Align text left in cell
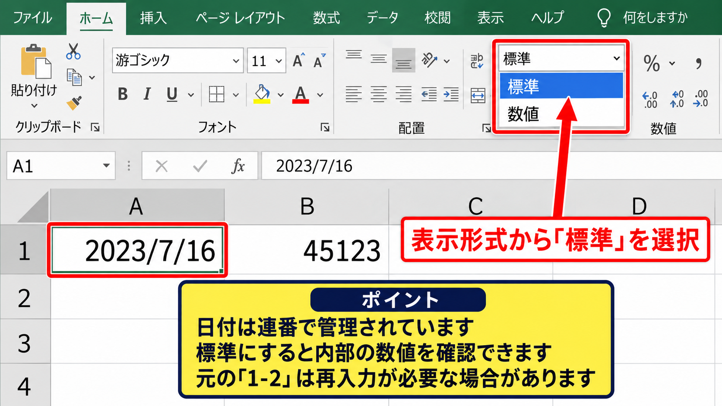This screenshot has height=406, width=722. pos(354,94)
